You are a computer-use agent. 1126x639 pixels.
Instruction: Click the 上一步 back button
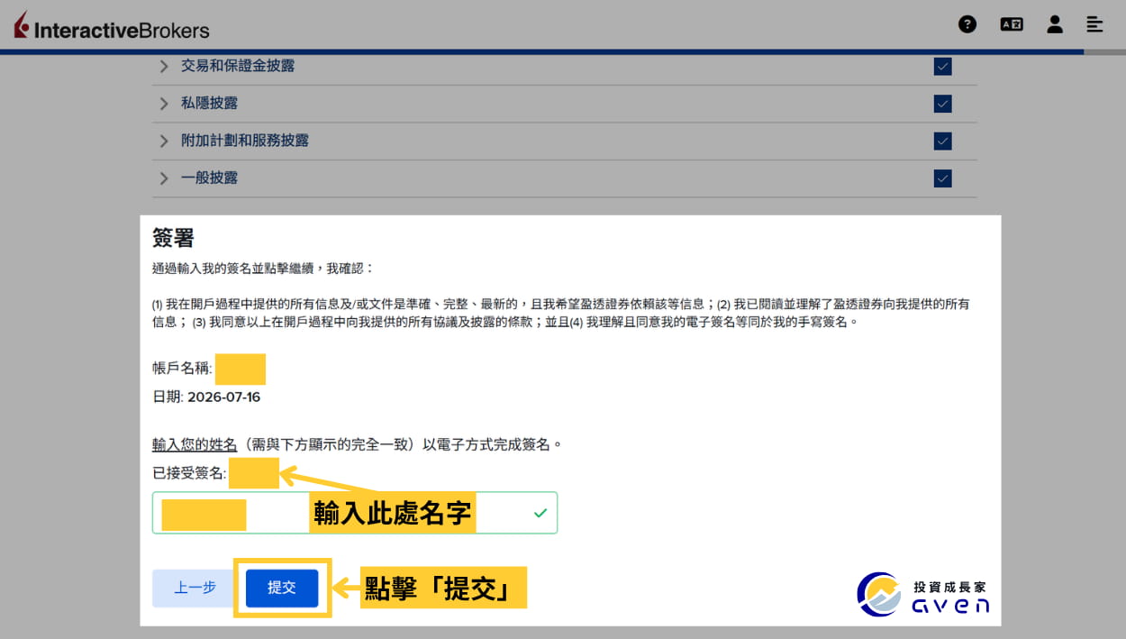point(195,588)
